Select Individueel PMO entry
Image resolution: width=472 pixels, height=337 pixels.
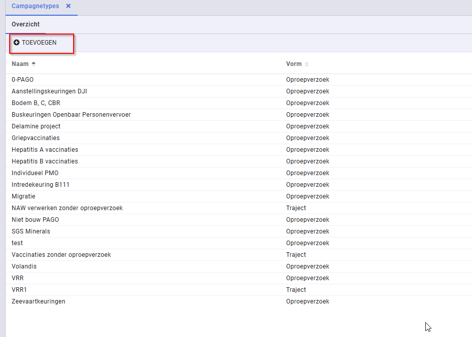[x=239, y=173]
